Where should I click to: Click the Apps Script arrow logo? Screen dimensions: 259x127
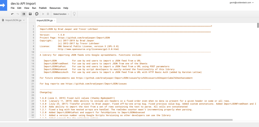pos(4,5)
